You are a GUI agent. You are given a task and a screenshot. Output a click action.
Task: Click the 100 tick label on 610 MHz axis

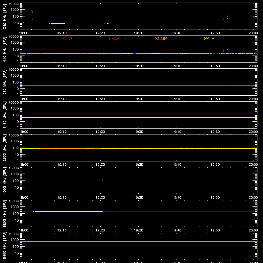click(16, 82)
